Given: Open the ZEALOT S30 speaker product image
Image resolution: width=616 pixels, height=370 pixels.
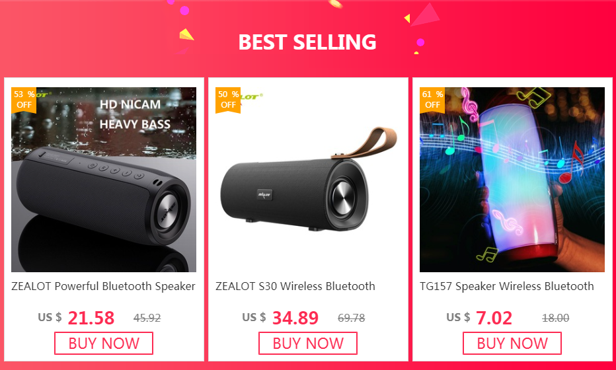Looking at the screenshot, I should pos(308,180).
